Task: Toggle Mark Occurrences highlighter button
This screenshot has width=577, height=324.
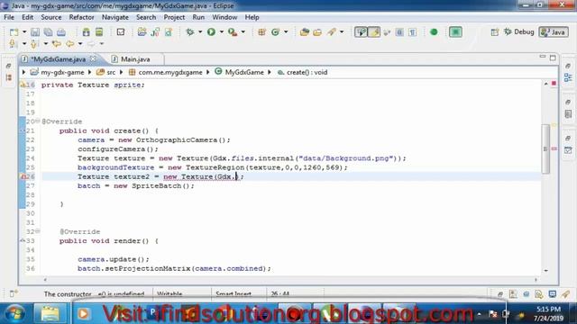Action: click(x=374, y=32)
